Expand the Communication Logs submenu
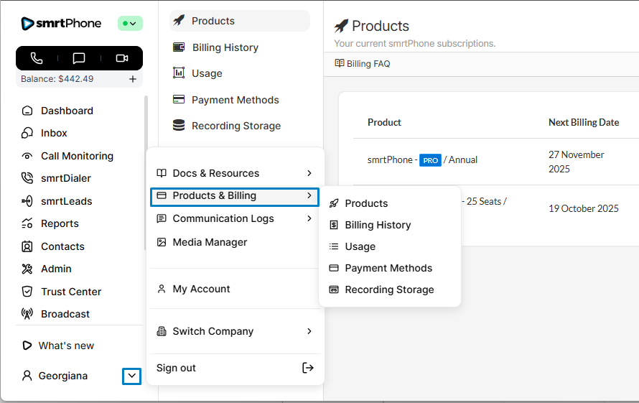This screenshot has height=403, width=639. (x=309, y=218)
